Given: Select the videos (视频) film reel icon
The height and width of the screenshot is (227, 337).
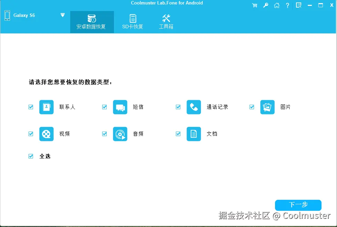Looking at the screenshot, I should point(46,134).
